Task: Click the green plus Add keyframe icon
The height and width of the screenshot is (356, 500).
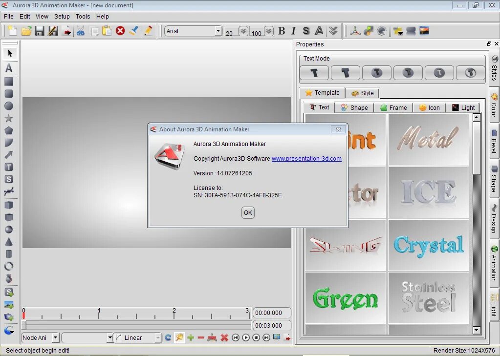Action: click(191, 337)
